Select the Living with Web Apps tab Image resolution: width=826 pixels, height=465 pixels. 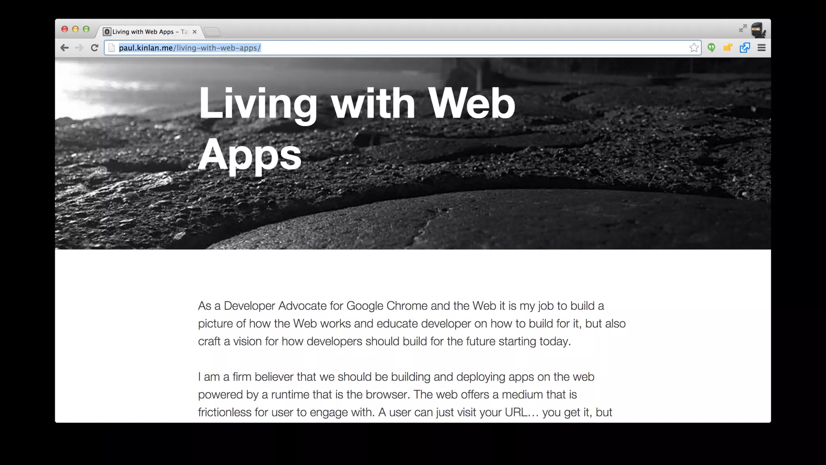pos(145,32)
